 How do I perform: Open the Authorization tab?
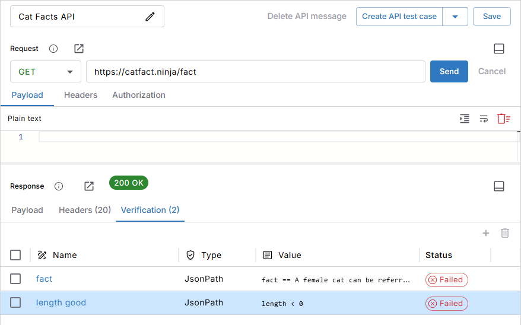(139, 95)
